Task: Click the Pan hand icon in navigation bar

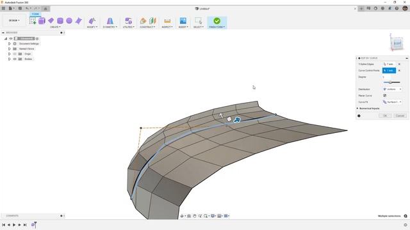Action: [x=195, y=216]
